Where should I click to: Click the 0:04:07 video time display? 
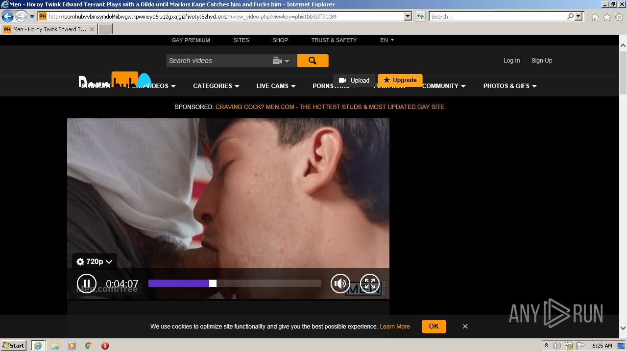(x=122, y=284)
